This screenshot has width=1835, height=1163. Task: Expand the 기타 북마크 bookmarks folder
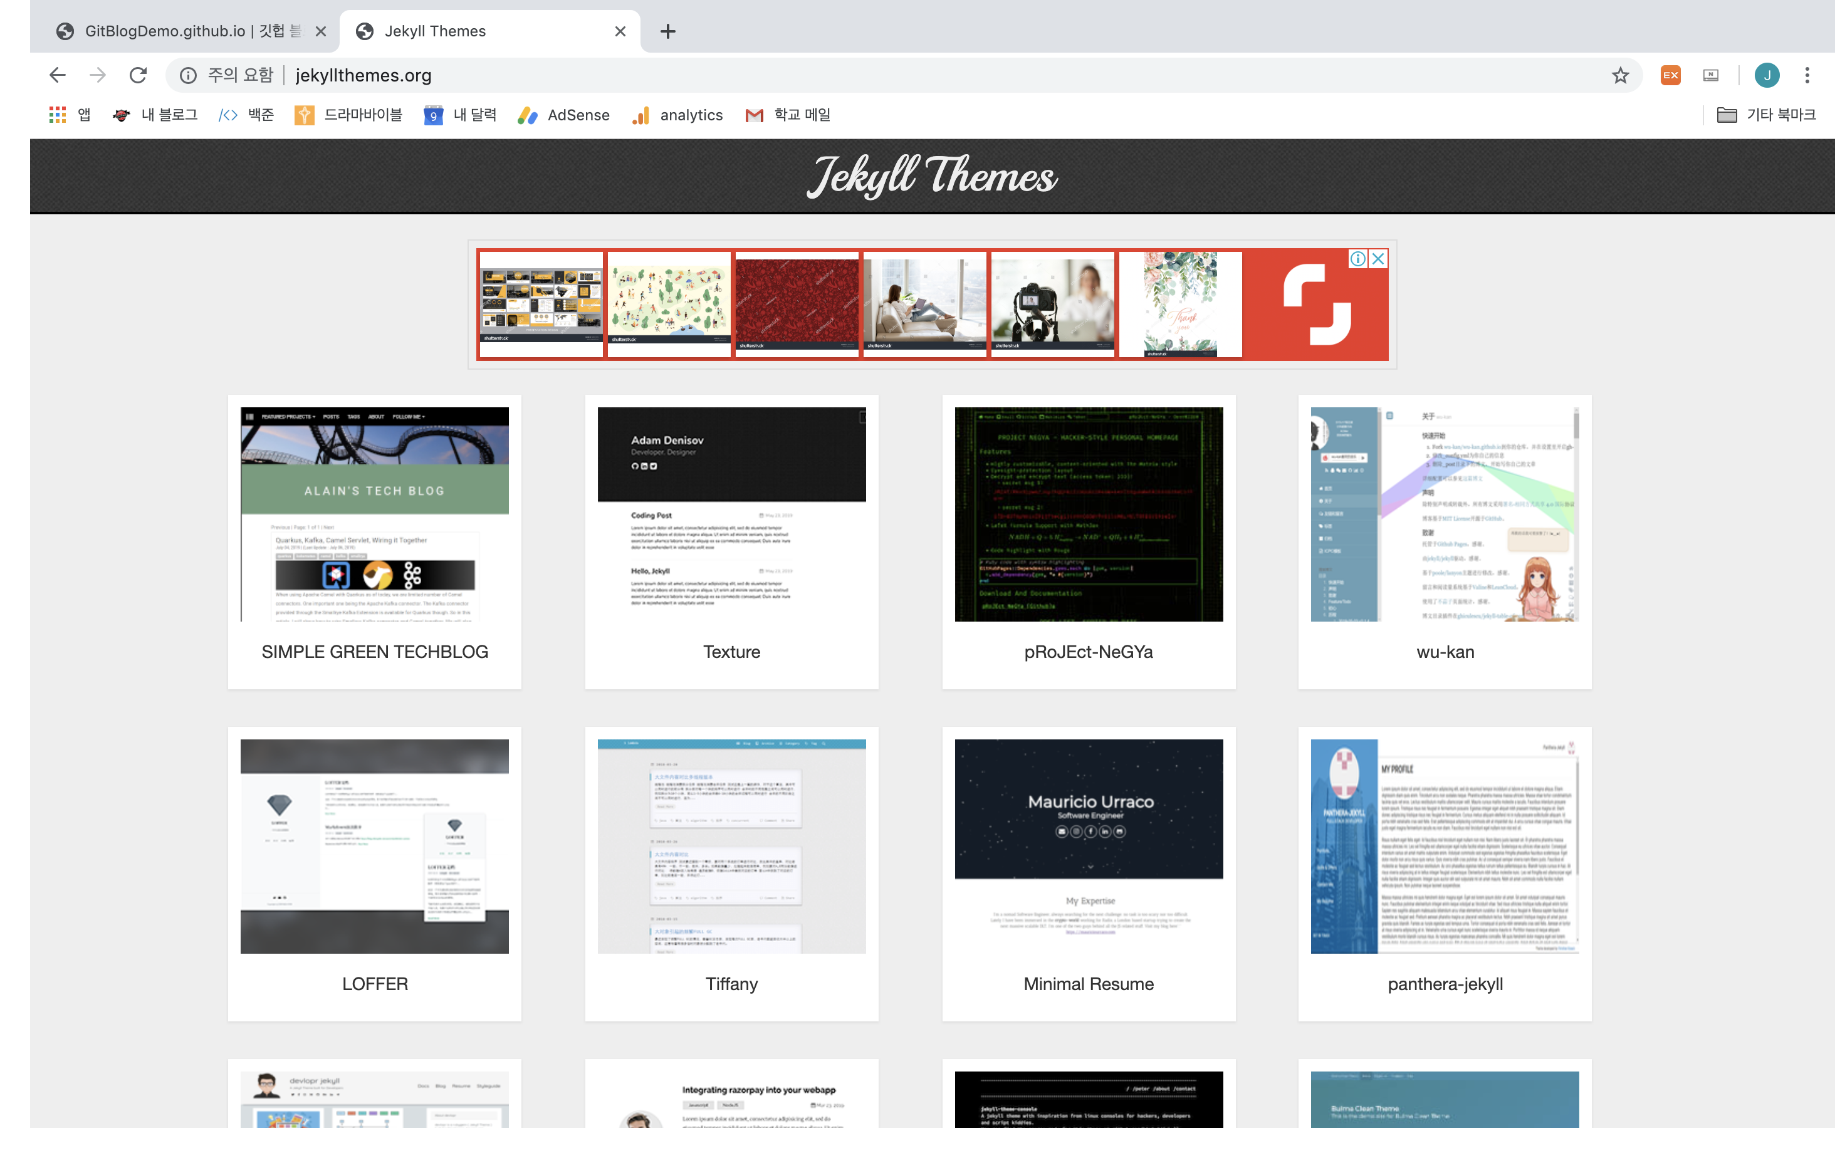pos(1765,115)
